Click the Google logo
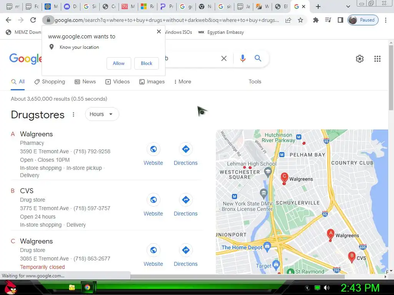The width and height of the screenshot is (394, 295). 26,59
